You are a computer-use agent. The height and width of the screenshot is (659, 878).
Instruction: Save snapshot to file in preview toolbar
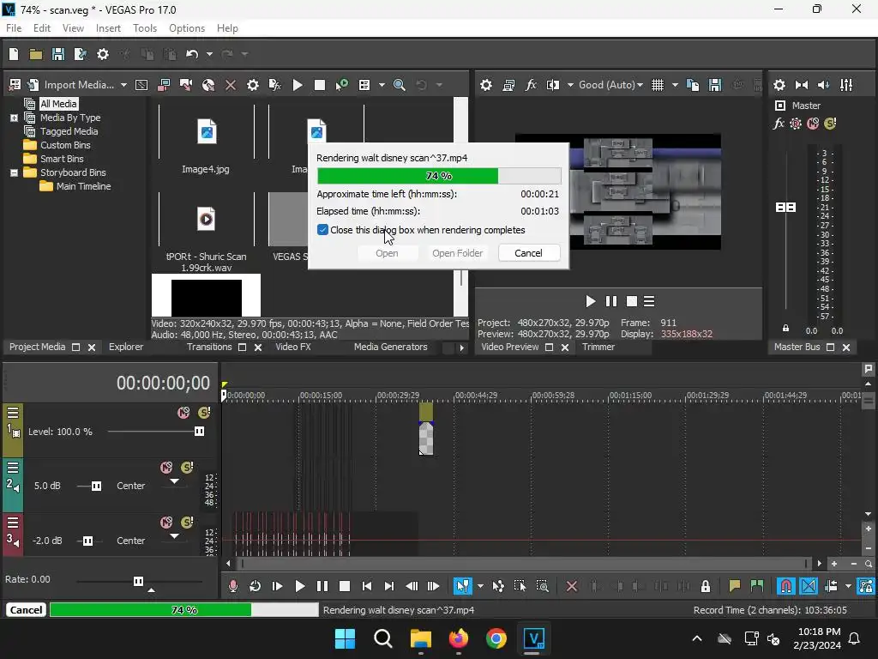point(715,85)
